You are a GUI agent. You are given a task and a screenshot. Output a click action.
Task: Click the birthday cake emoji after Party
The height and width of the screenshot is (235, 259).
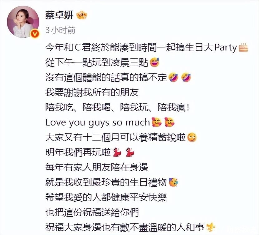[x=243, y=47]
